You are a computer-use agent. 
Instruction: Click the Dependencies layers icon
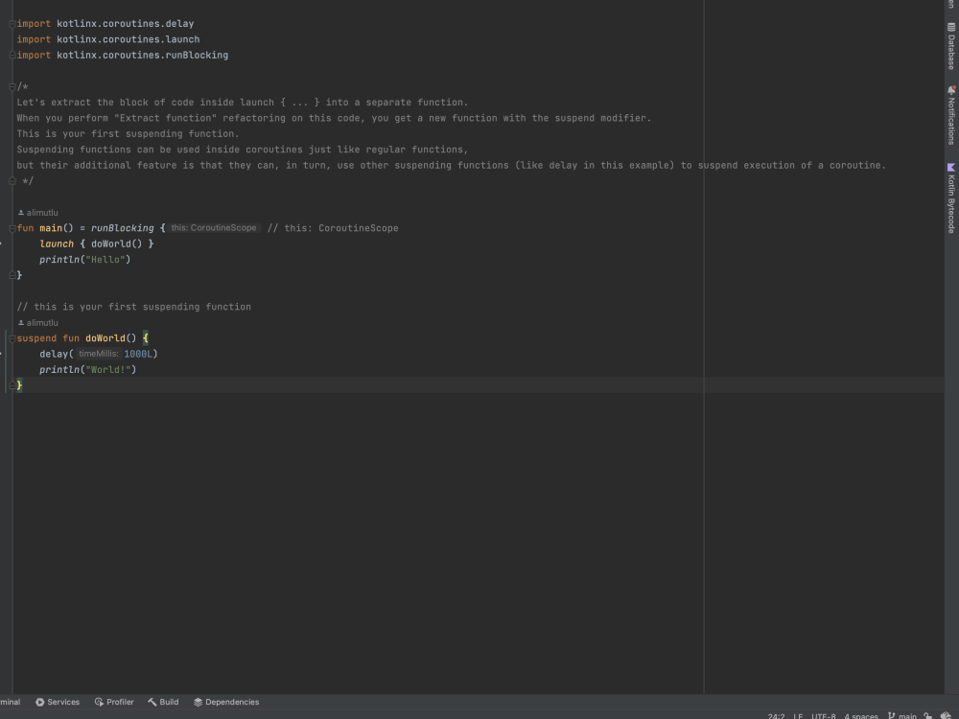pyautogui.click(x=199, y=702)
